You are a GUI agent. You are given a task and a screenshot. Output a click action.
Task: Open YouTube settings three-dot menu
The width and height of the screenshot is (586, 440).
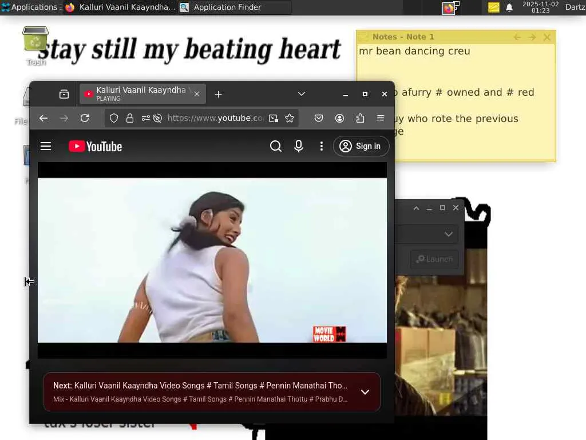click(x=322, y=146)
